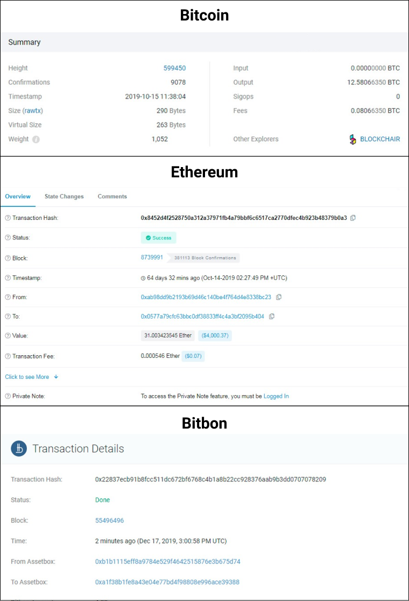Open To Assetbox address 0xa1f38b1f...
Image resolution: width=409 pixels, height=601 pixels.
tap(167, 582)
